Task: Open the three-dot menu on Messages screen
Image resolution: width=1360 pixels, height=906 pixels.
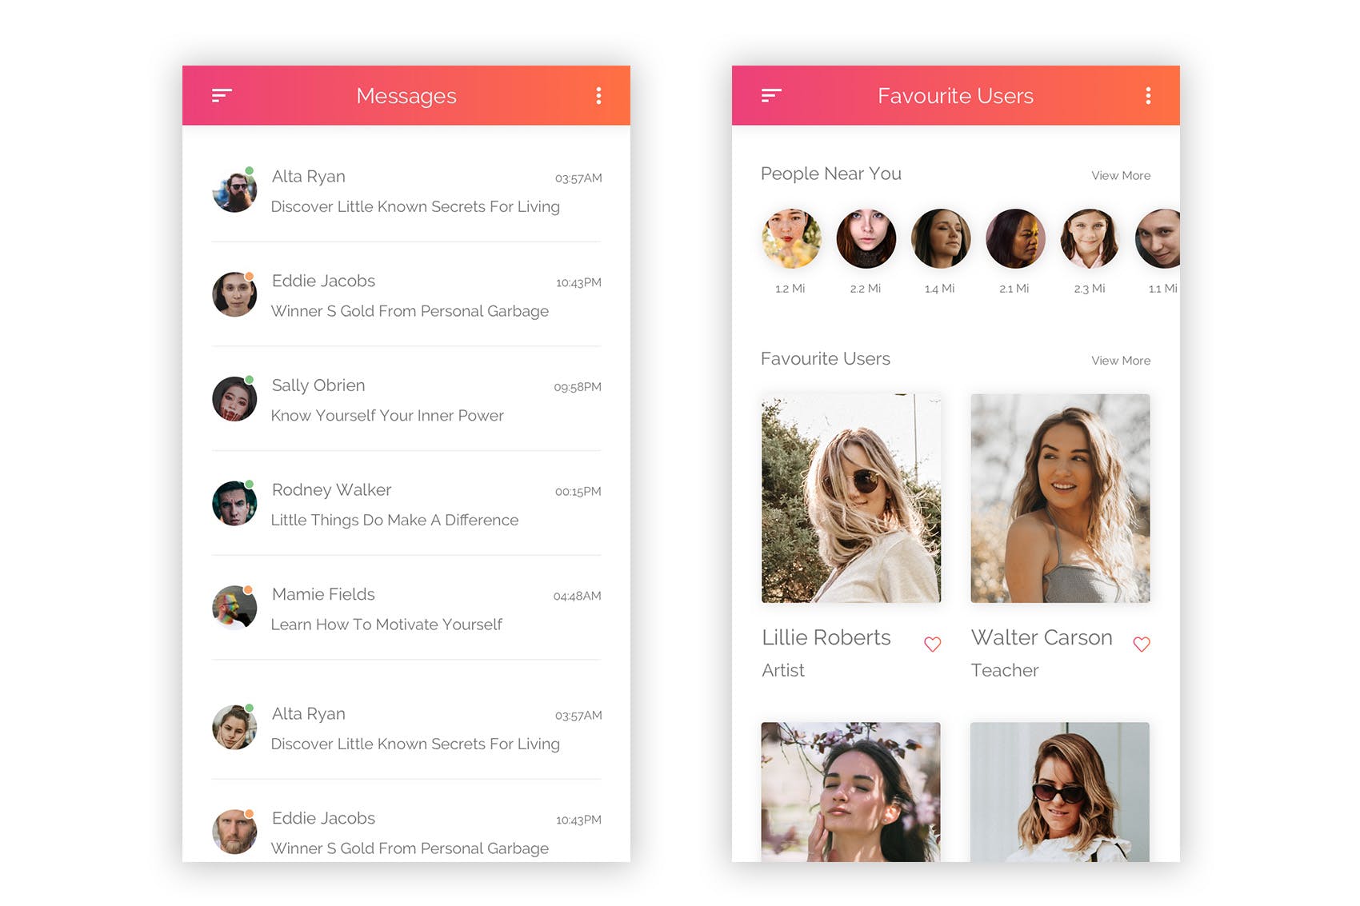Action: (598, 95)
